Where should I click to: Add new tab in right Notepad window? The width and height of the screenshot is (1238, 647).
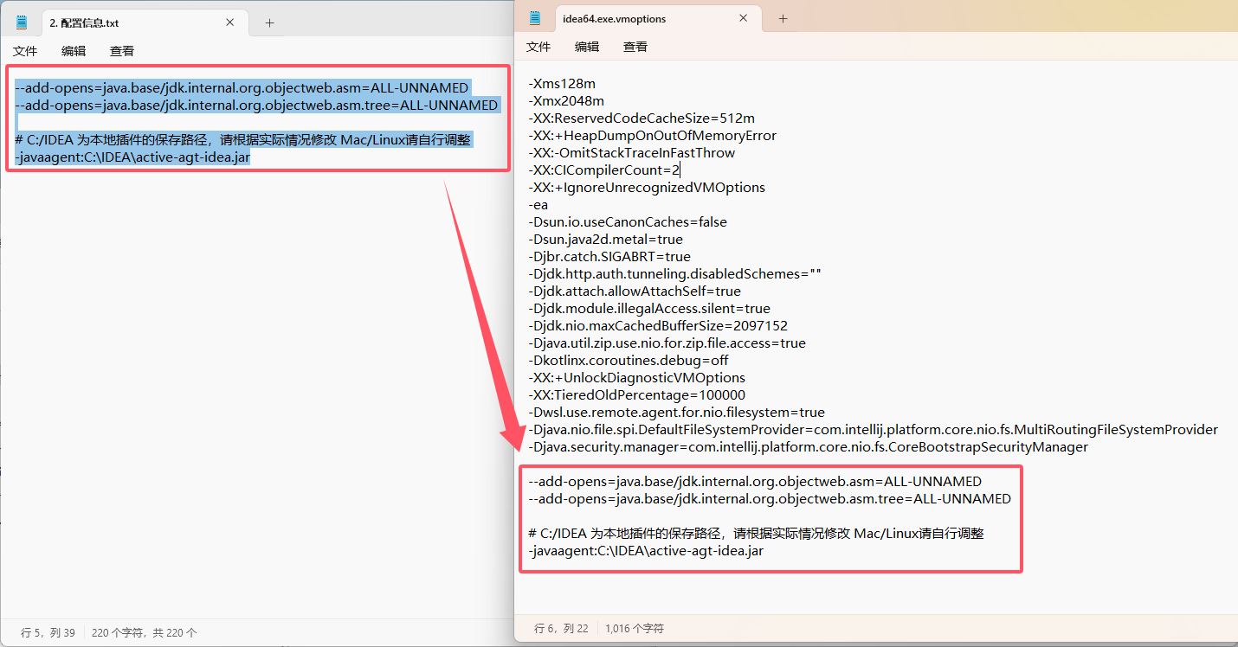(783, 18)
